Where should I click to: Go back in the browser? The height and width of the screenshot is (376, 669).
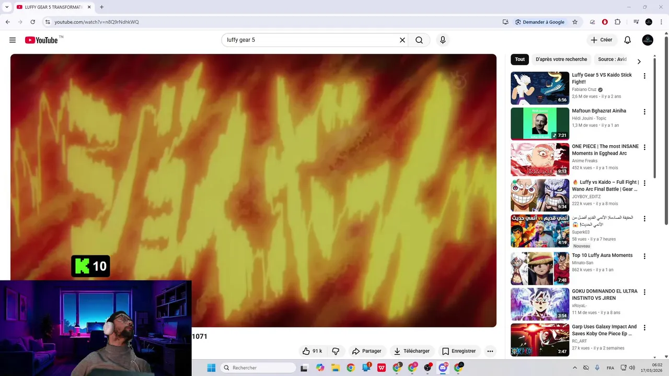click(x=8, y=22)
